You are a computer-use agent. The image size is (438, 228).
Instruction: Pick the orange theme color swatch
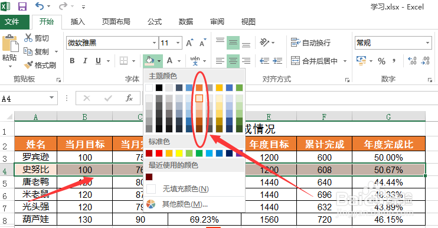[x=199, y=88]
